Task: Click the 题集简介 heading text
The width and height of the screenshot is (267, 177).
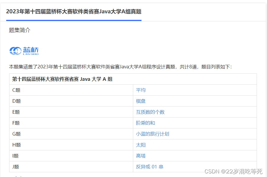Action: tap(20, 30)
